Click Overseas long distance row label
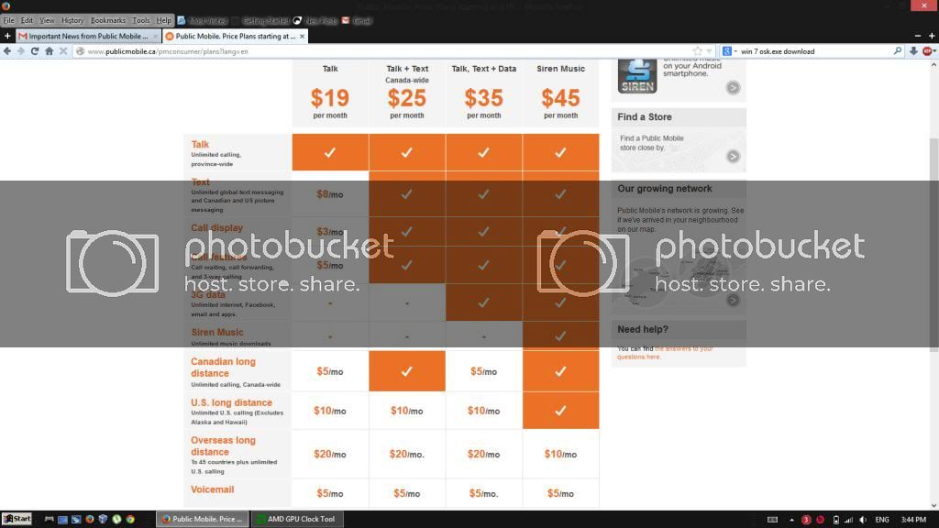The image size is (939, 528). pos(223,446)
